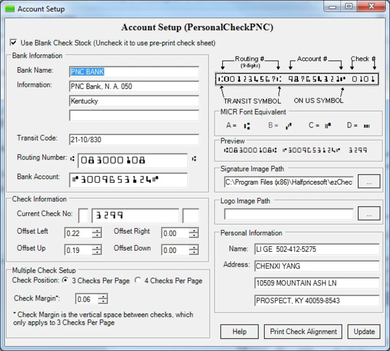Browse for a Logo Image Path file
The image size is (390, 351).
[369, 213]
